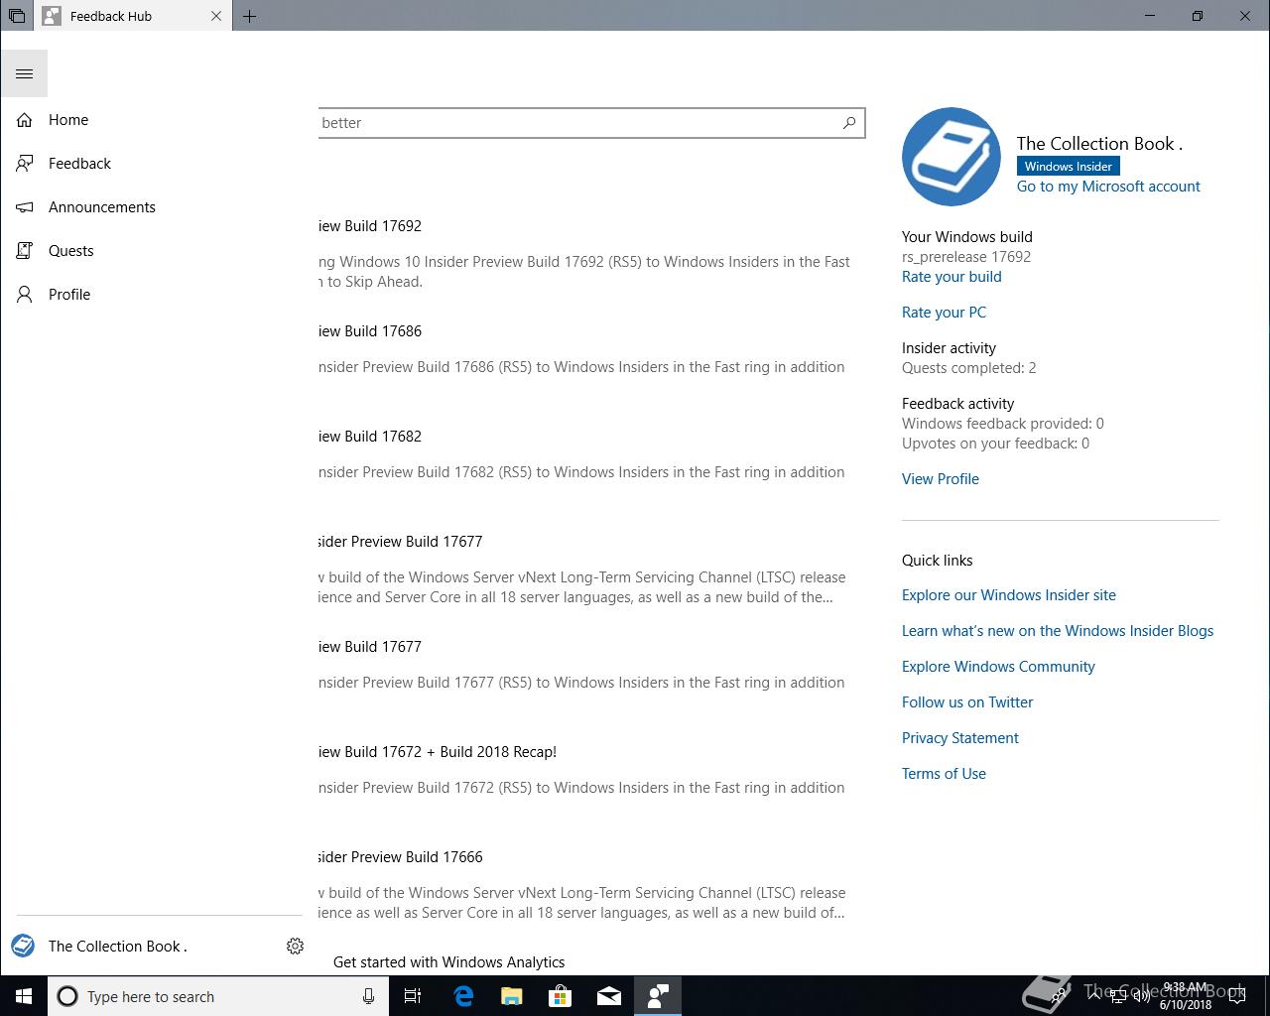Click the magnifier search button
Viewport: 1270px width, 1016px height.
(x=849, y=123)
